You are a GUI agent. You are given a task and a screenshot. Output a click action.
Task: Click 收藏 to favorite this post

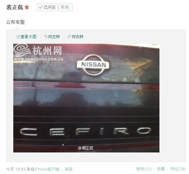coord(161,169)
